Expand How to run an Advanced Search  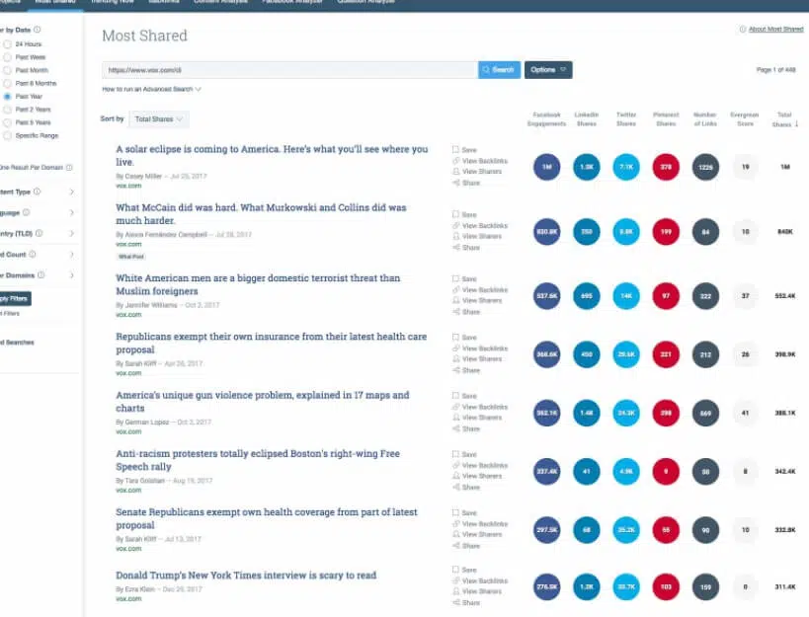[x=151, y=90]
